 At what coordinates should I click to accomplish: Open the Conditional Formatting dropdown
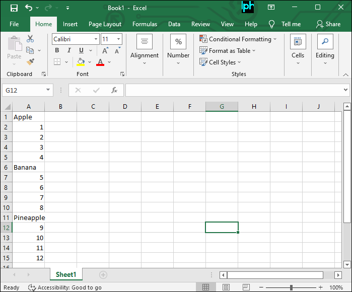(238, 39)
